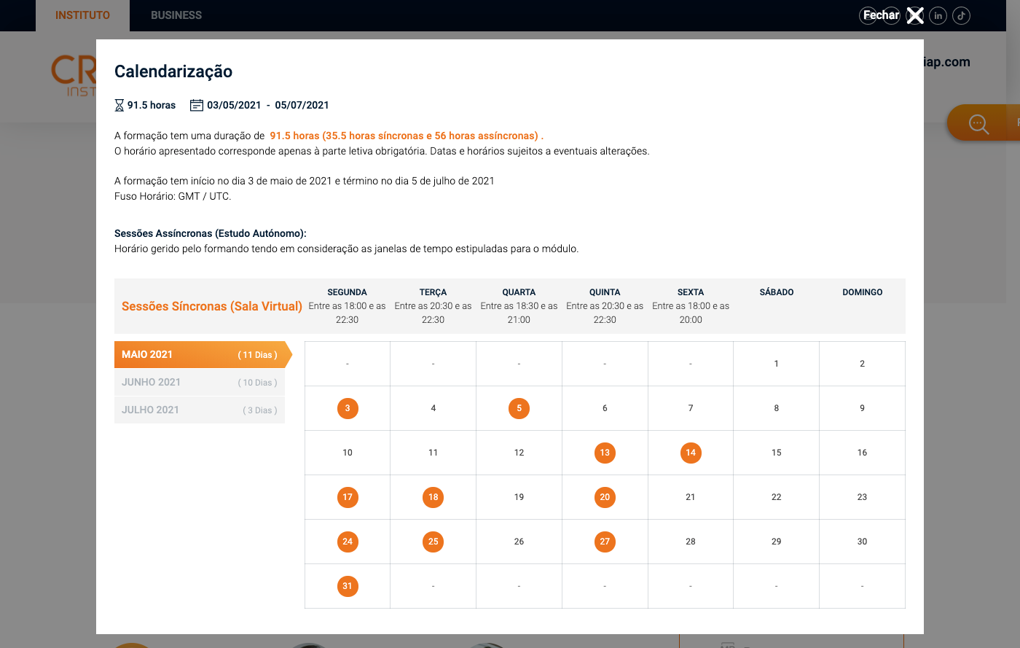Click the hourglass icon beside 91.5 horas

pos(119,105)
